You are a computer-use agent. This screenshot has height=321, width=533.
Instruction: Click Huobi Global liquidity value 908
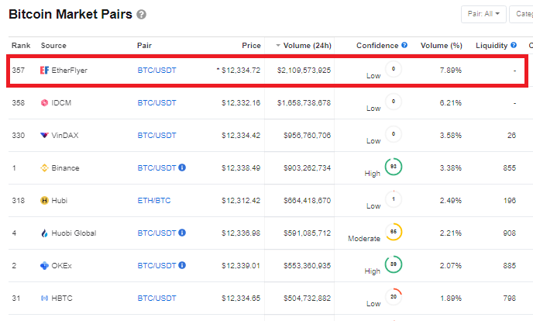tap(510, 233)
